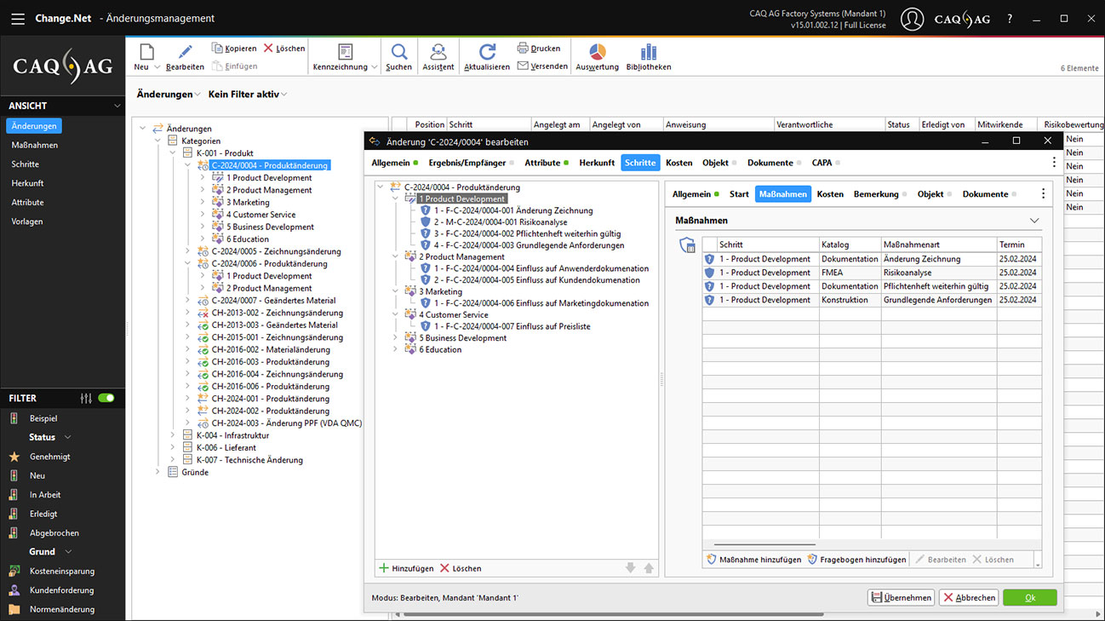Expand the 'K-006 - Lieferant' tree node
Viewport: 1105px width, 621px height.
tap(174, 446)
